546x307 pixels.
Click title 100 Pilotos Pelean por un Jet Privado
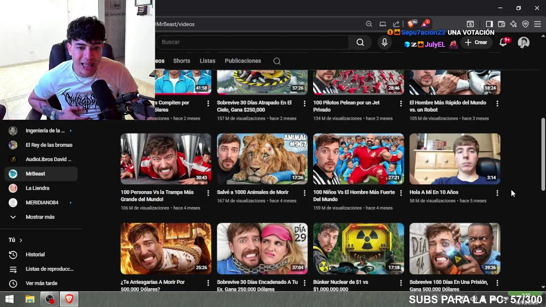click(346, 106)
